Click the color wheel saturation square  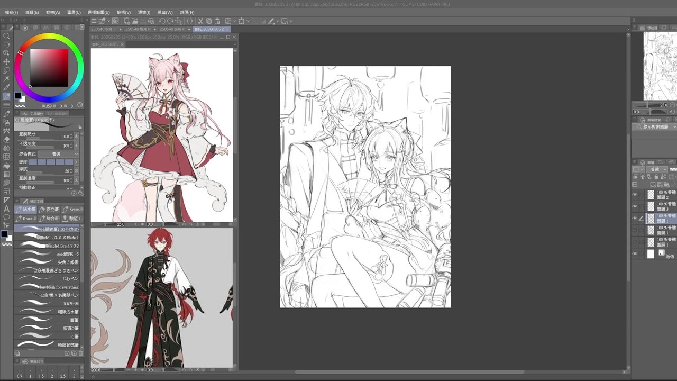(49, 68)
